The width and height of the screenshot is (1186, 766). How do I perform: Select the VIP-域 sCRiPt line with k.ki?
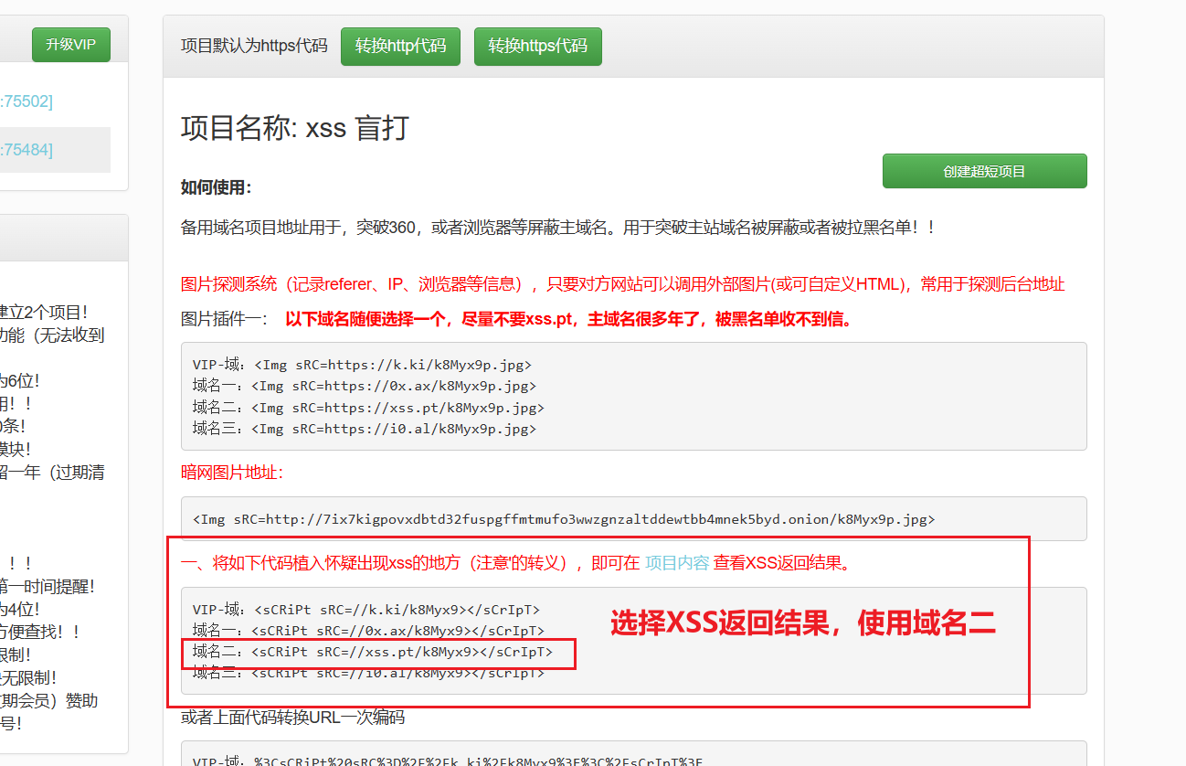pos(366,610)
